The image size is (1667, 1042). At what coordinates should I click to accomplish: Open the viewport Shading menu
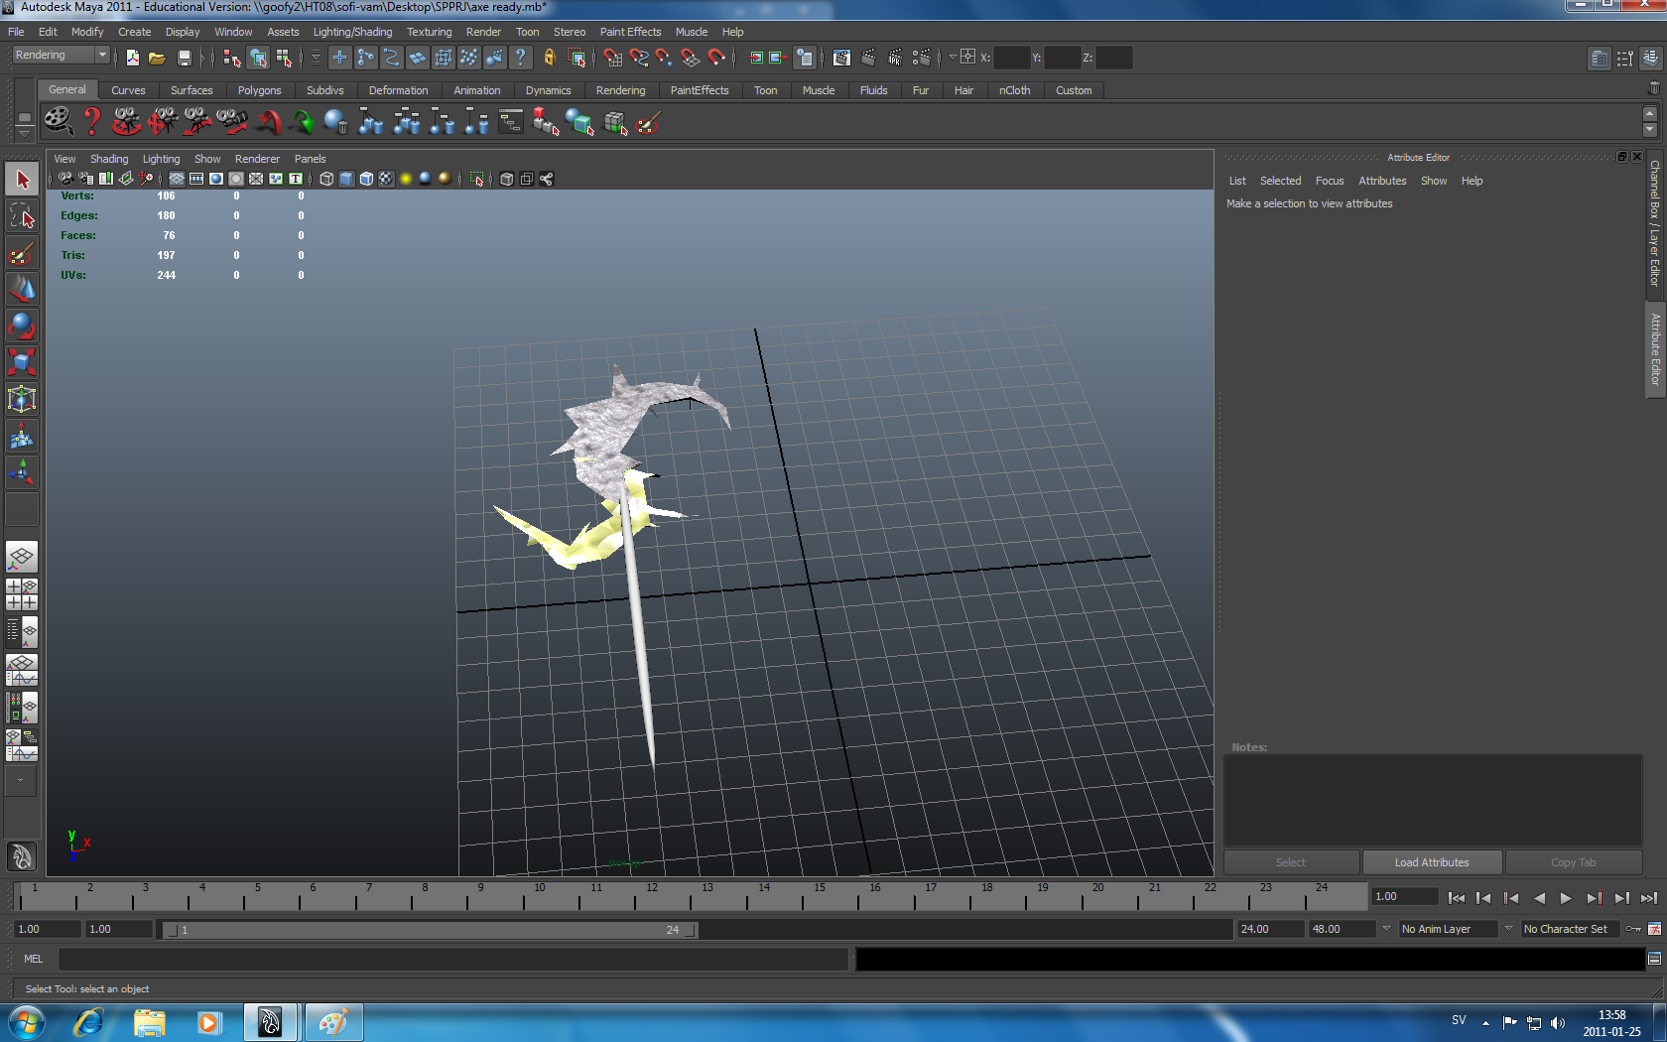[x=109, y=159]
